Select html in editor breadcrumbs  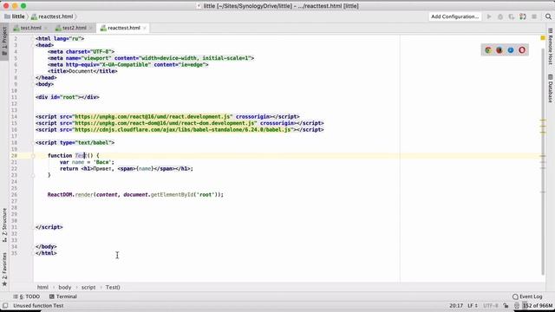(x=42, y=287)
